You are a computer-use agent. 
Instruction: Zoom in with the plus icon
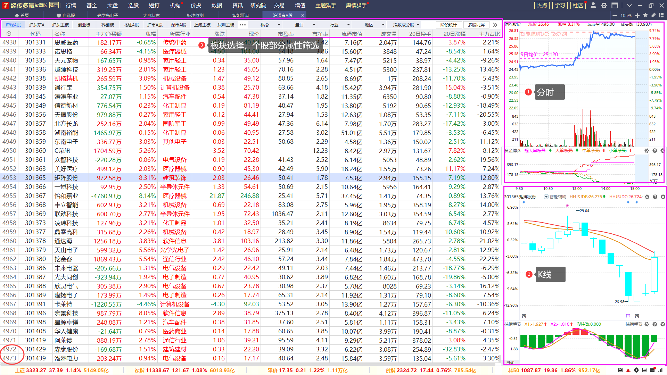[637, 16]
